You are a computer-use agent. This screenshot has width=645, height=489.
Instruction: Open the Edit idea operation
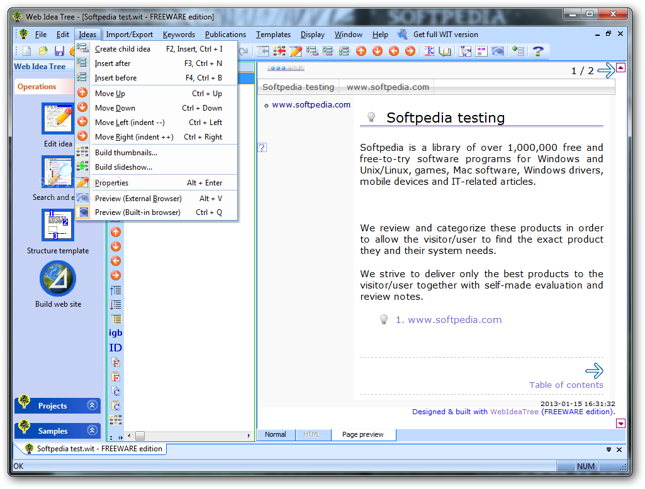coord(58,125)
